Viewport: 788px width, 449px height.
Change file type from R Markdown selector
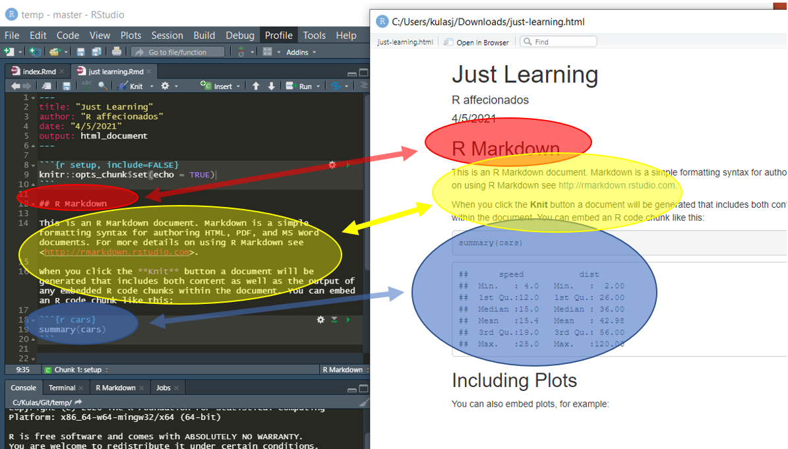point(346,370)
